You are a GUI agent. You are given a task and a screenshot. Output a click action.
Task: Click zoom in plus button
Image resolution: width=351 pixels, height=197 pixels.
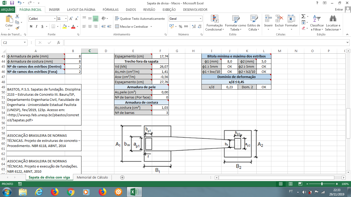[337, 184]
